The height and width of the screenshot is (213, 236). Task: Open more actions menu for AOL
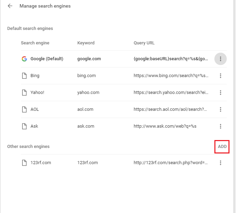coord(220,109)
